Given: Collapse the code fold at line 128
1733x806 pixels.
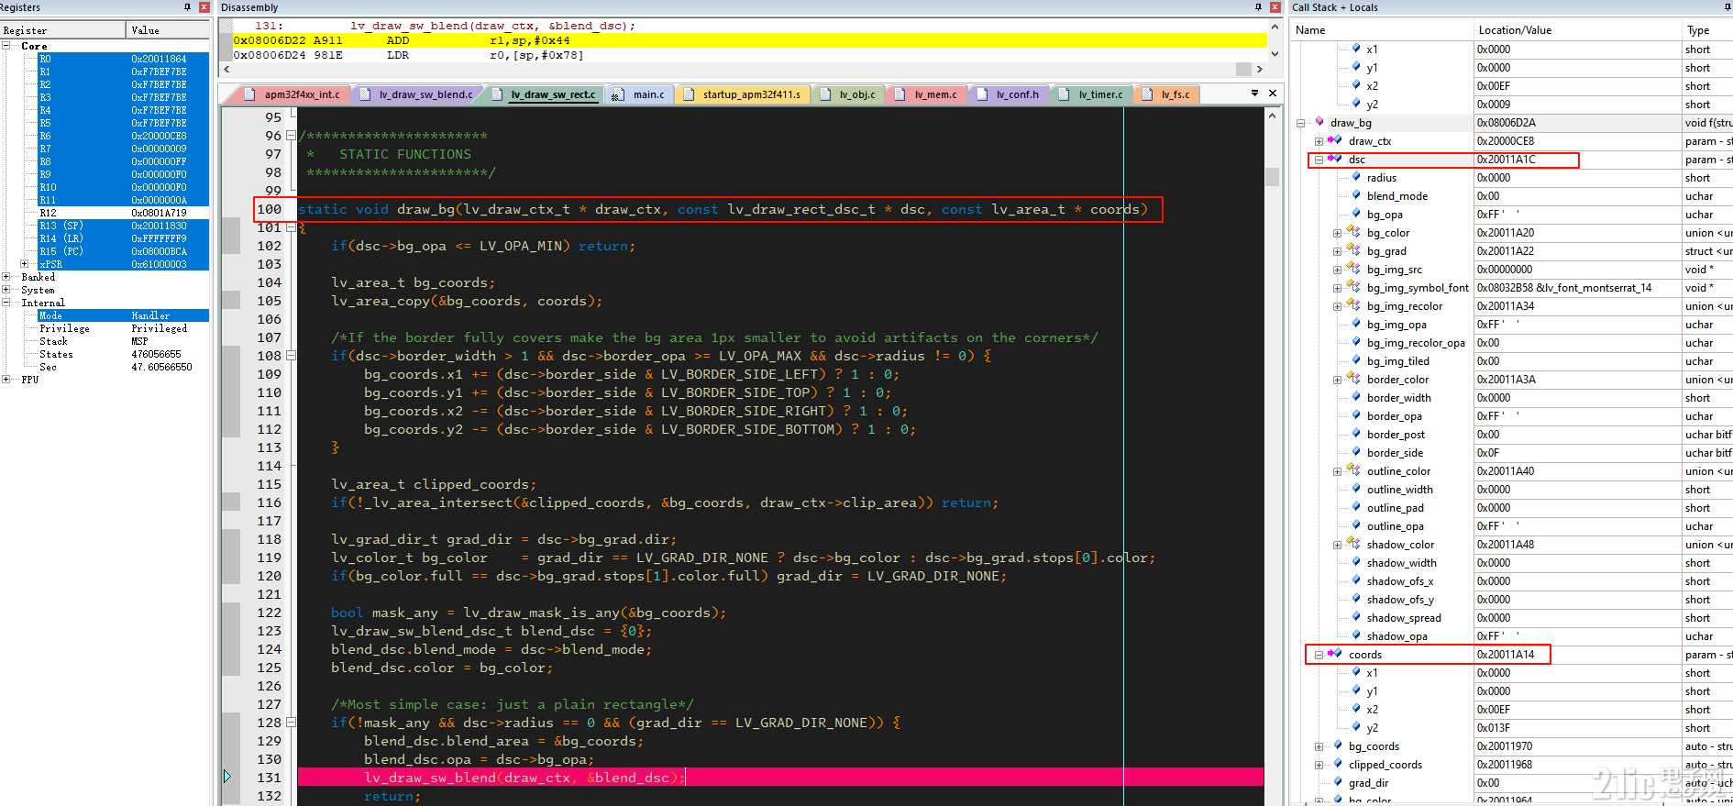Looking at the screenshot, I should click(291, 723).
